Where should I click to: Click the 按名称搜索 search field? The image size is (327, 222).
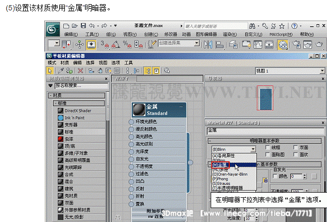point(81,86)
